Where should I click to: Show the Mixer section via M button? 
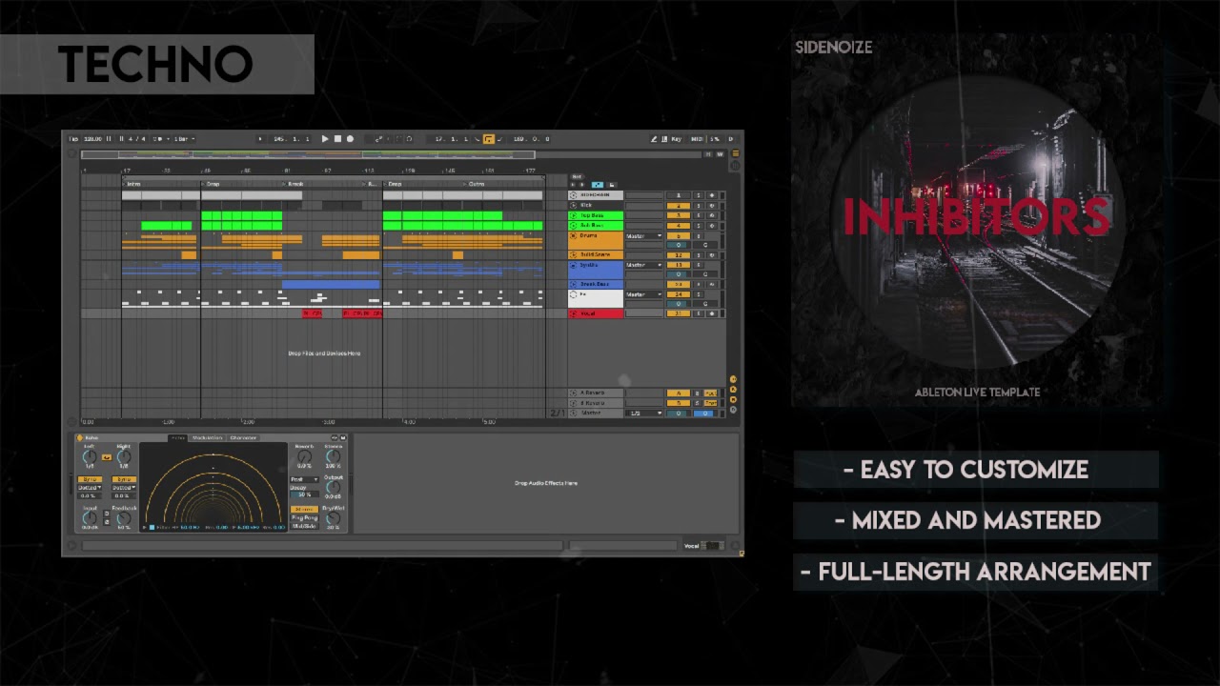(733, 399)
